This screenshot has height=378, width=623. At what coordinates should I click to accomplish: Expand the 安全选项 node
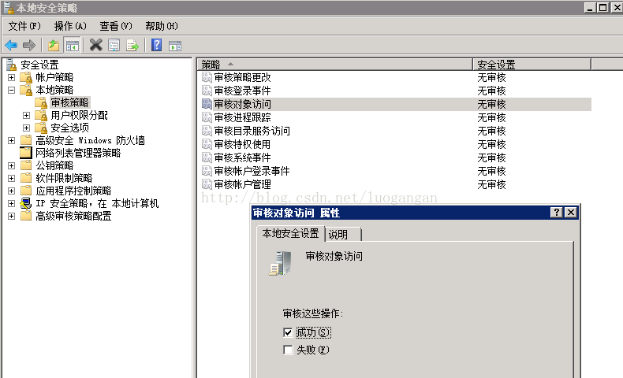(26, 128)
